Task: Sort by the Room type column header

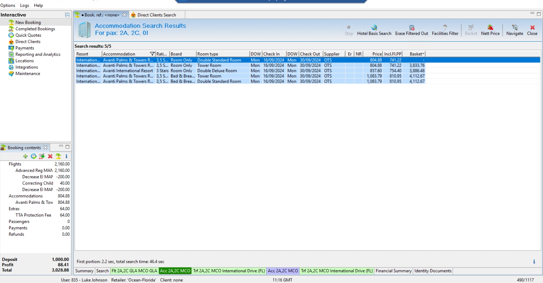Action: tap(223, 54)
